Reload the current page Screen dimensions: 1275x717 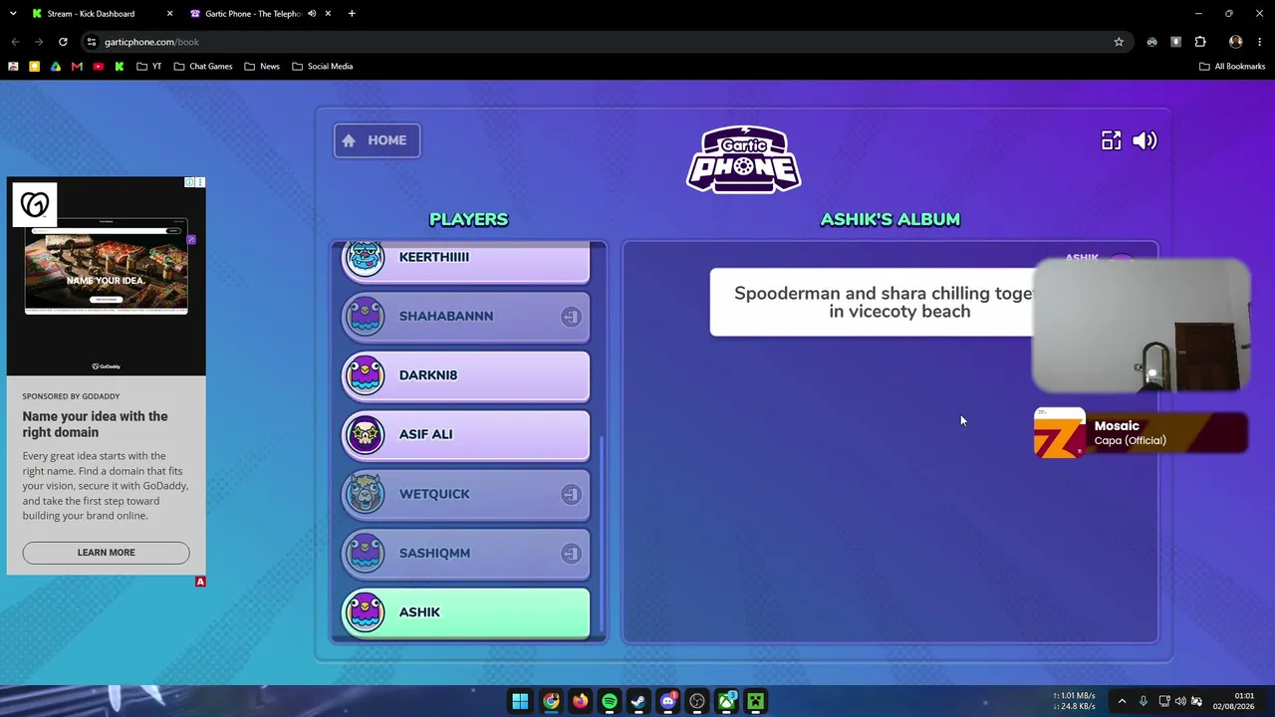63,42
